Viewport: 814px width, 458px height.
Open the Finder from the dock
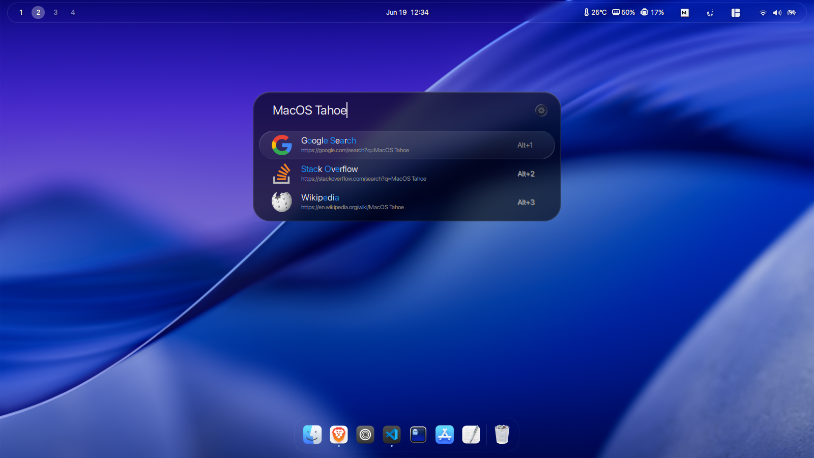click(312, 434)
